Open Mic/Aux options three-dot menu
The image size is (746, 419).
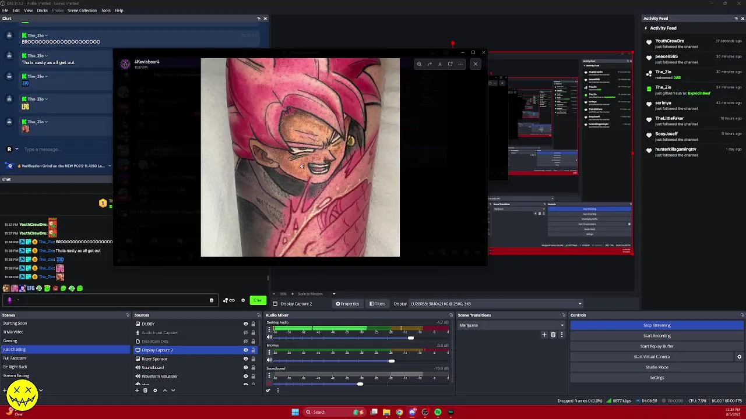pos(269,353)
